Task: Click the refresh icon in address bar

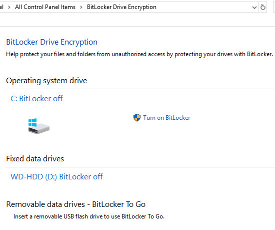Action: point(262,7)
